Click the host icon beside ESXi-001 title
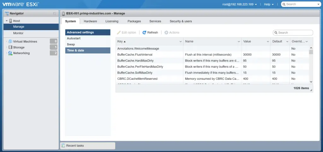This screenshot has width=323, height=152. [63, 14]
